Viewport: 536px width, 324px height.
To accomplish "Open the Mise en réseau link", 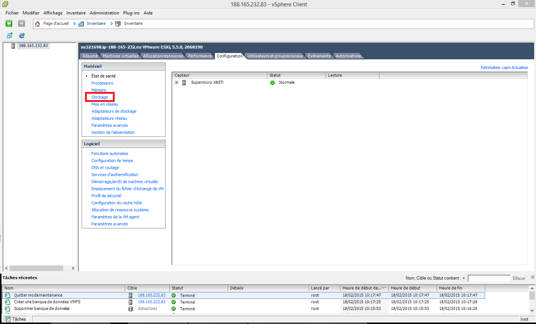I will 105,104.
